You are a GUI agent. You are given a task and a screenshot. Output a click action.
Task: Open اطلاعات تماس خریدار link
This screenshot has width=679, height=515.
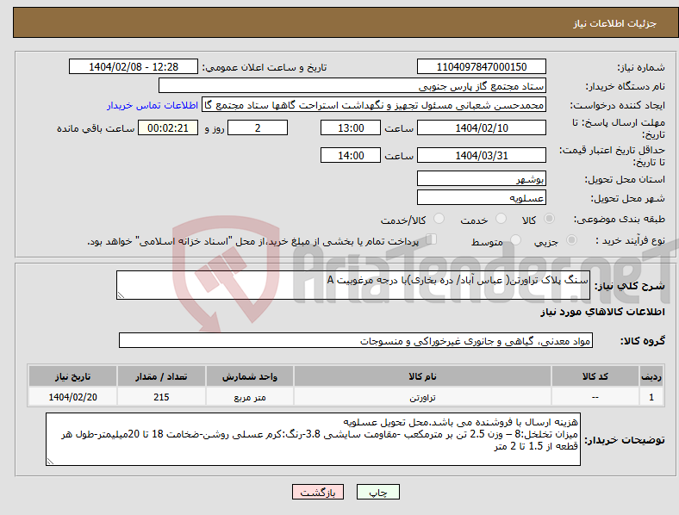[x=153, y=105]
